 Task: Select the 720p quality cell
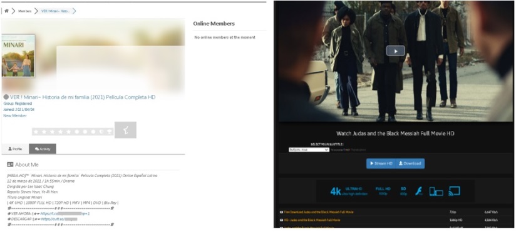pos(453,212)
